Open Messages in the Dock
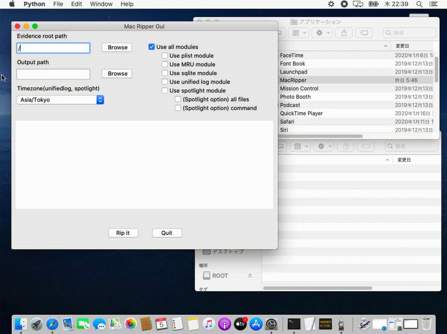The width and height of the screenshot is (447, 334). (99, 324)
